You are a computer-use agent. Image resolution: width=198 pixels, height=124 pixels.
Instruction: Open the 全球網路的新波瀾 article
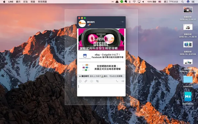[101, 67]
